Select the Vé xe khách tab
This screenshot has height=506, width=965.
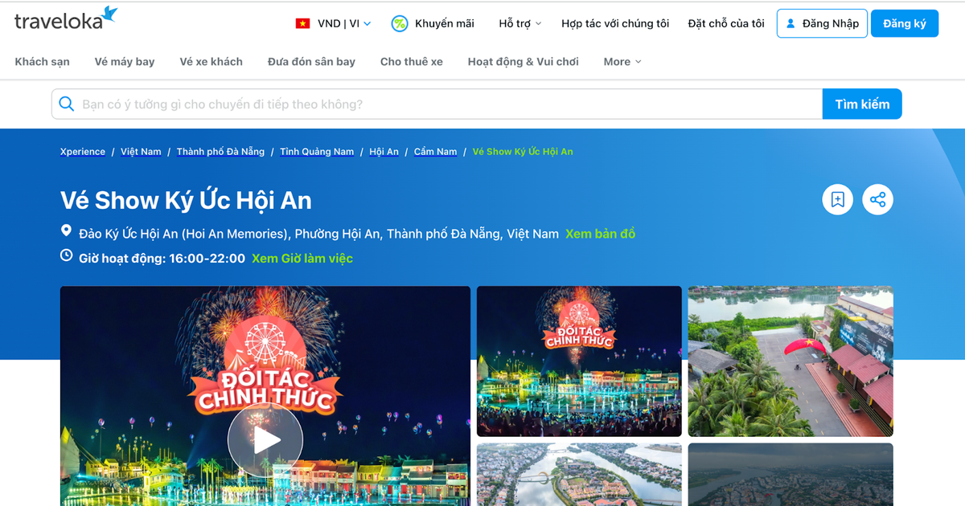[211, 61]
